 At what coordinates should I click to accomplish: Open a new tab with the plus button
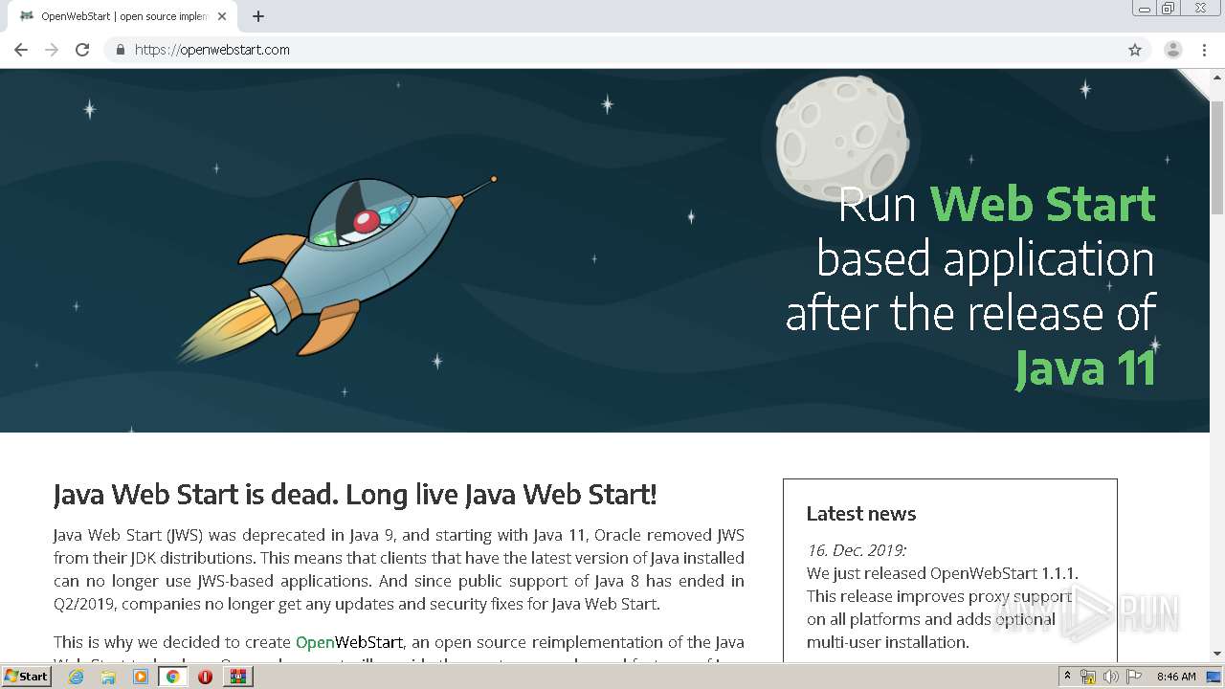pos(258,16)
